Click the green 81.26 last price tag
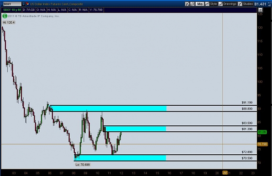Image resolution: width=272 pixels, height=176 pixels. click(x=262, y=132)
